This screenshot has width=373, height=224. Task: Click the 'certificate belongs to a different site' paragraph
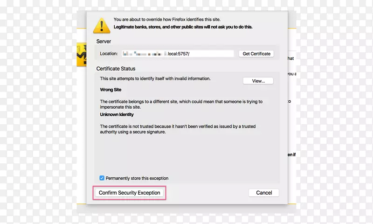pyautogui.click(x=181, y=104)
